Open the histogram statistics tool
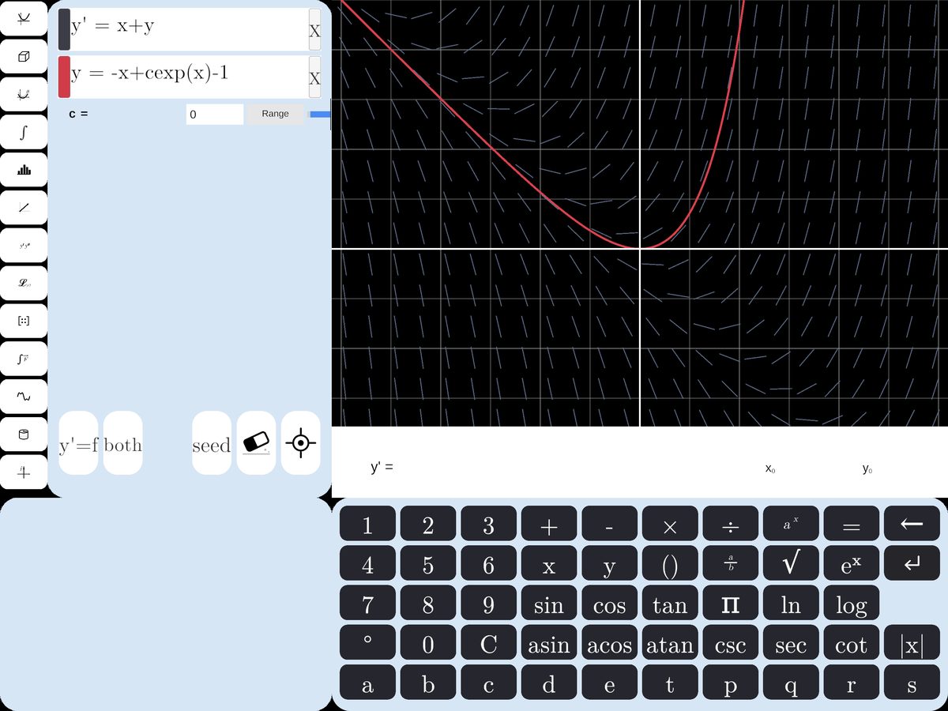The height and width of the screenshot is (711, 948). point(24,170)
